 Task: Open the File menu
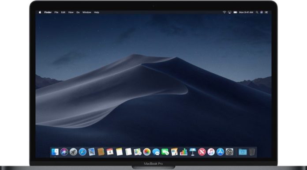click(x=56, y=12)
